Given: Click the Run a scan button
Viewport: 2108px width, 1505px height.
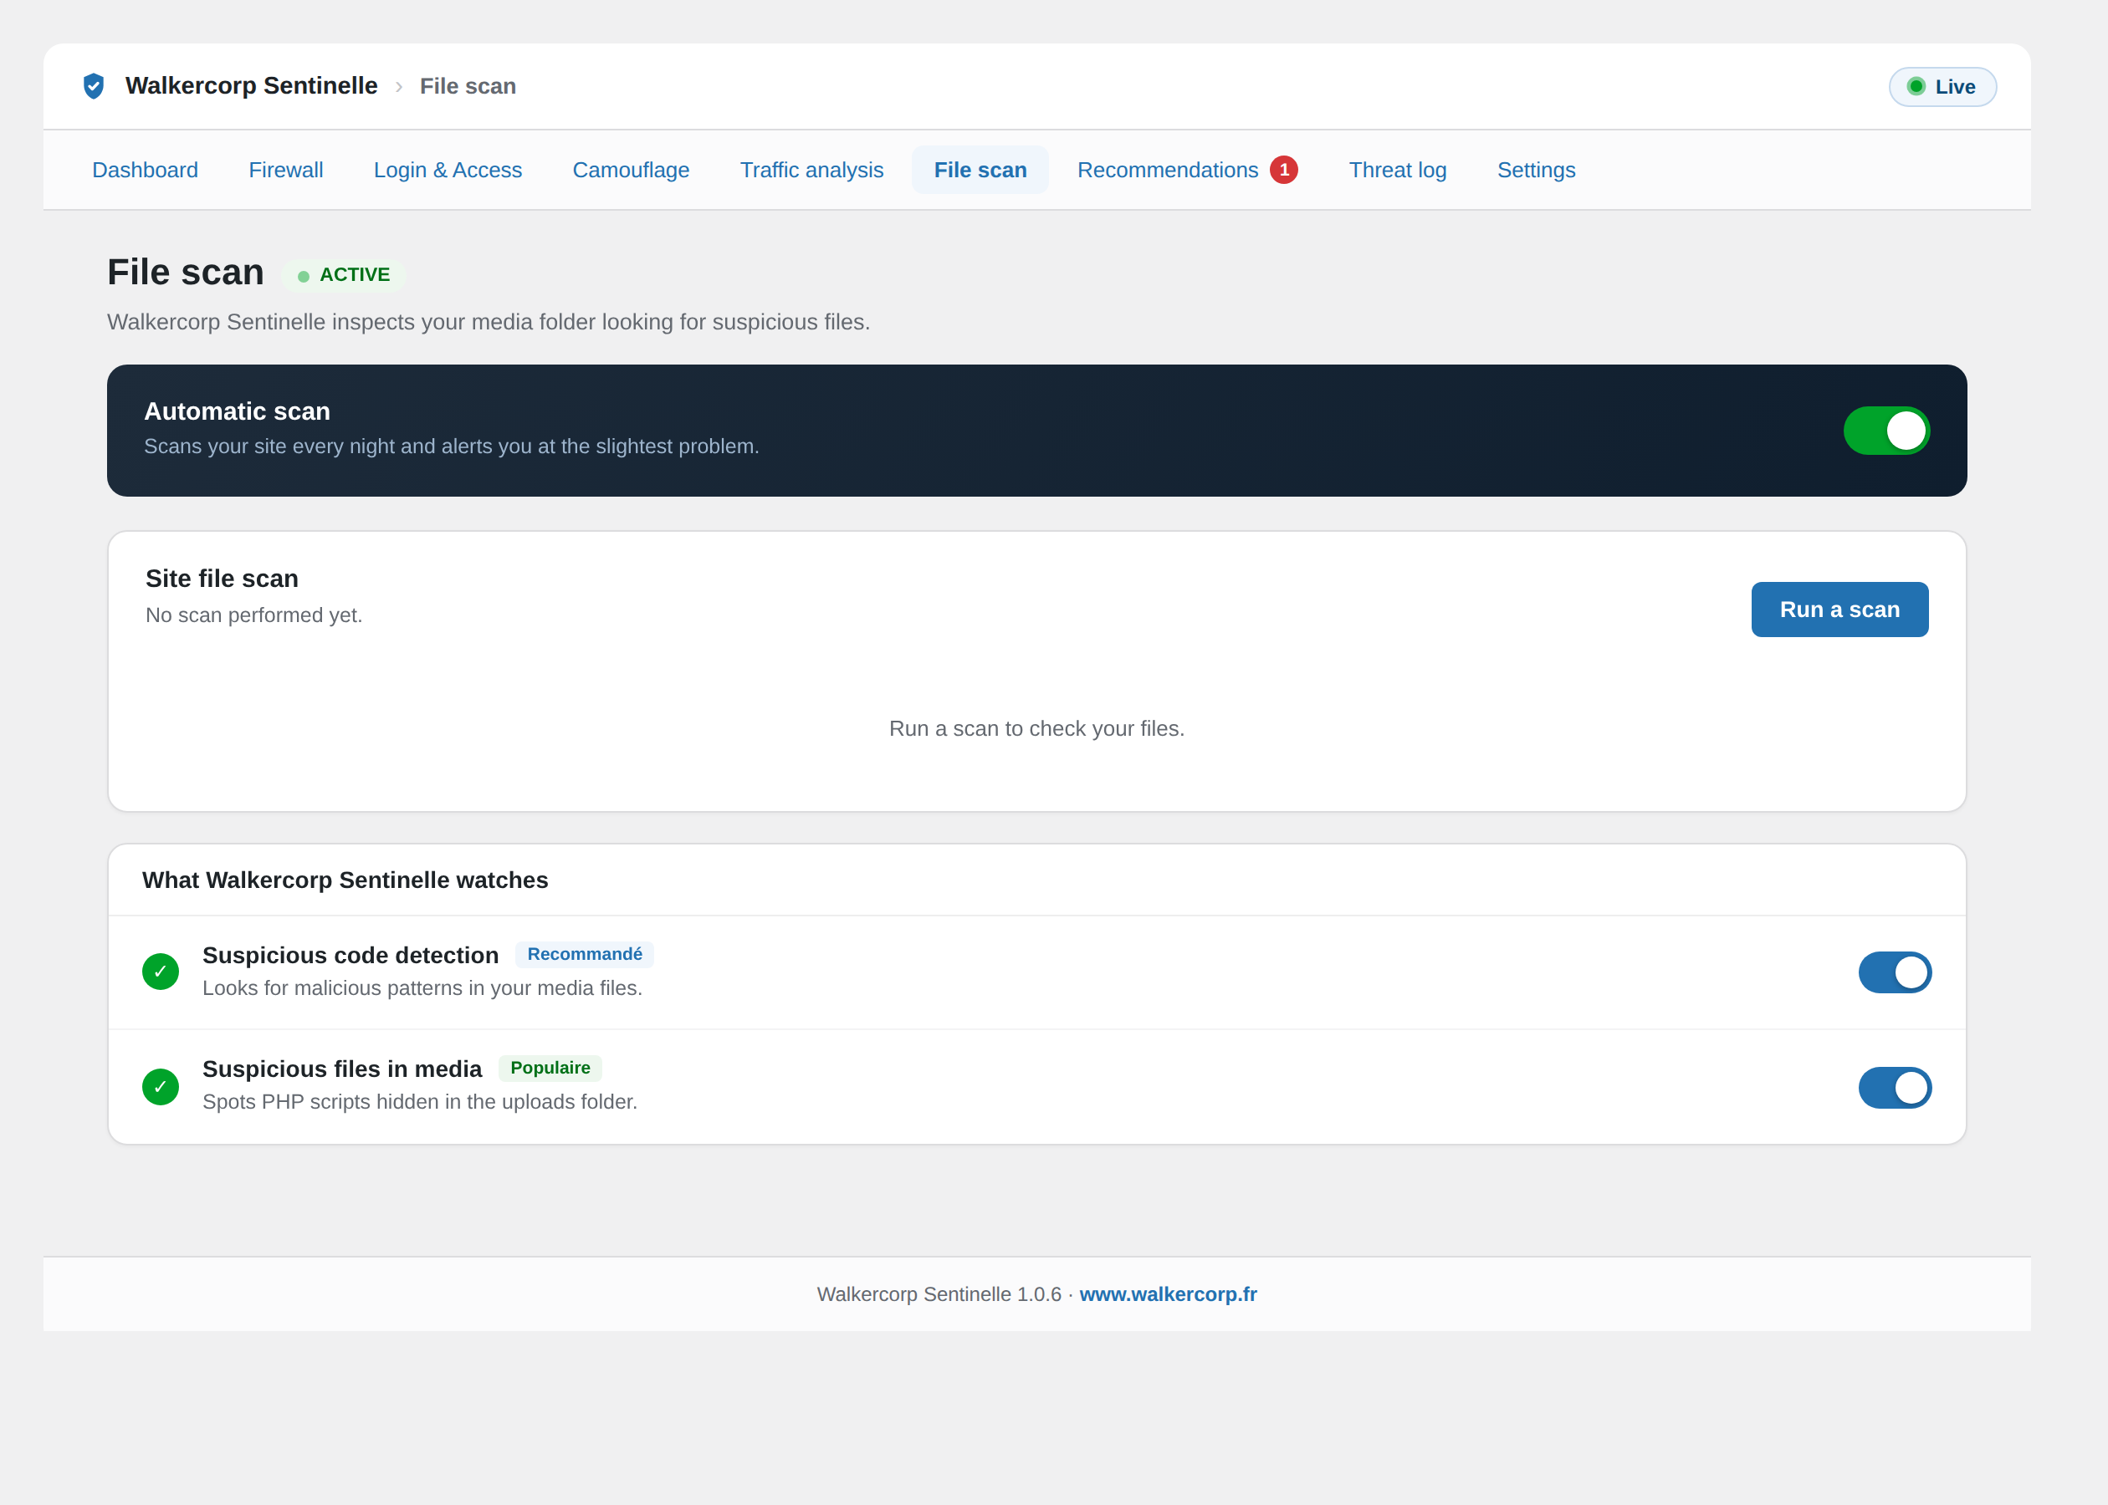Looking at the screenshot, I should pos(1839,610).
